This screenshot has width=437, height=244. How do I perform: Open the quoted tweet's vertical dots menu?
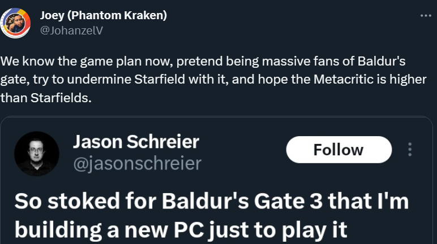point(410,150)
